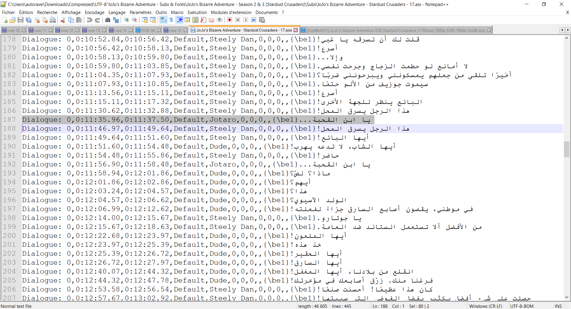Zoom out with the magnifier minus icon
571x309 pixels.
(x=134, y=20)
